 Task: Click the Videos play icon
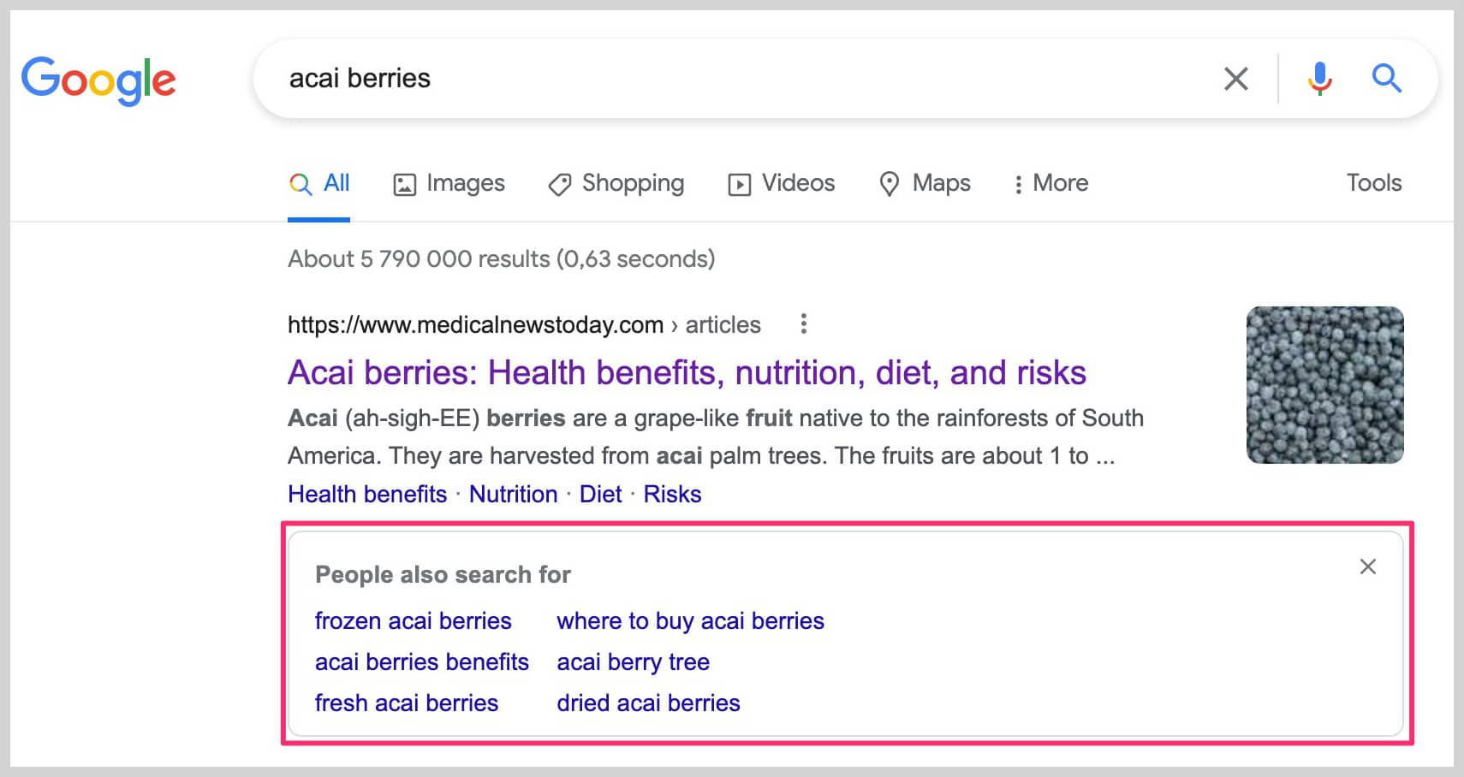[x=739, y=183]
